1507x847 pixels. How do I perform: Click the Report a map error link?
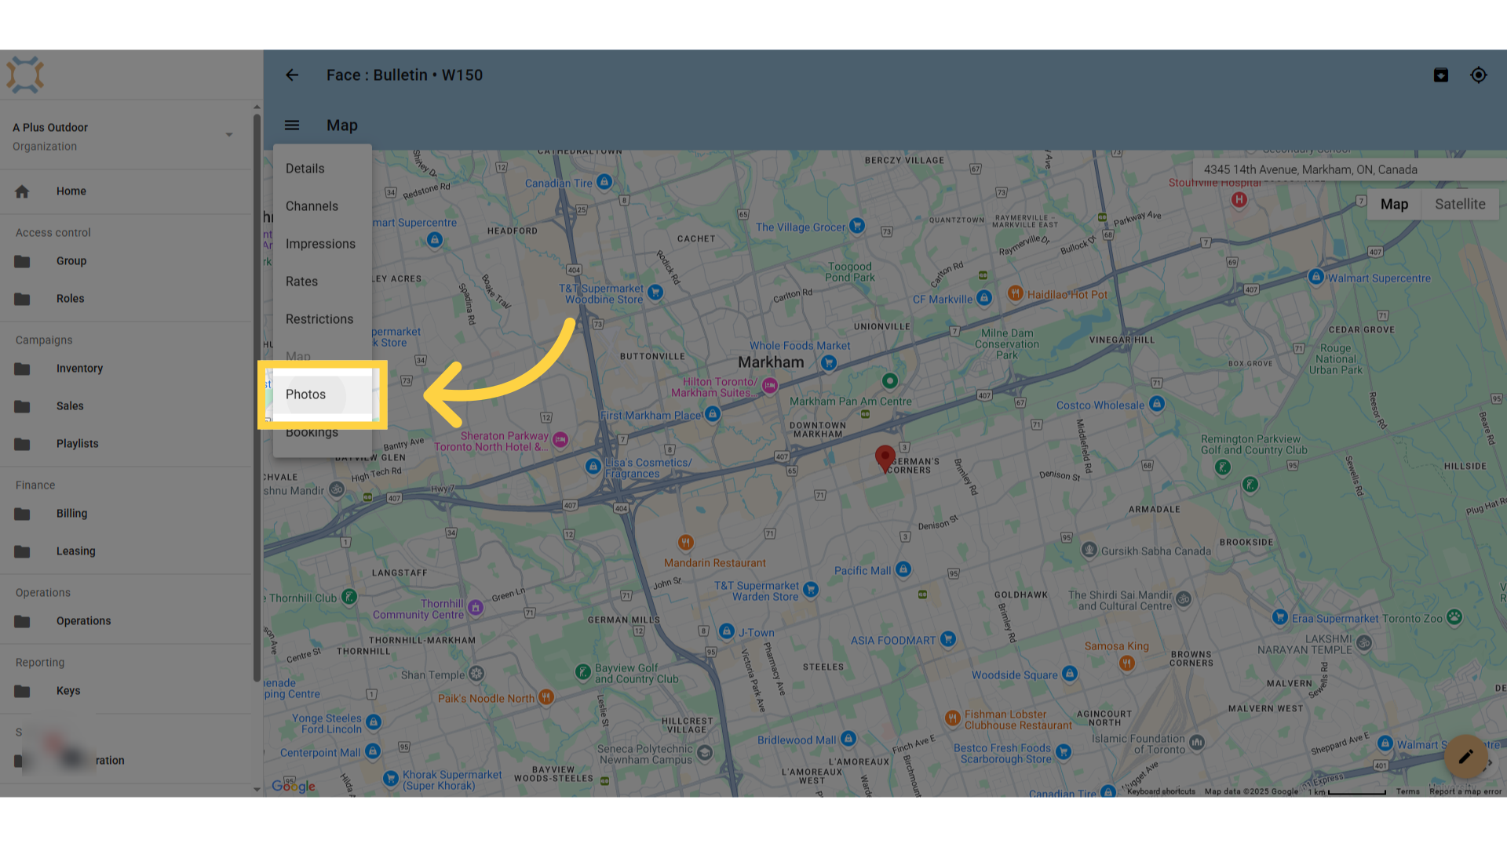[1465, 791]
